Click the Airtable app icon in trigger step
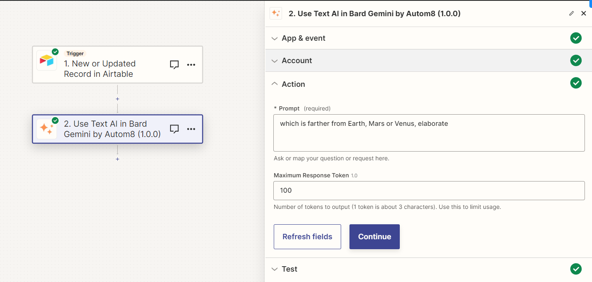The height and width of the screenshot is (282, 592). pos(47,61)
